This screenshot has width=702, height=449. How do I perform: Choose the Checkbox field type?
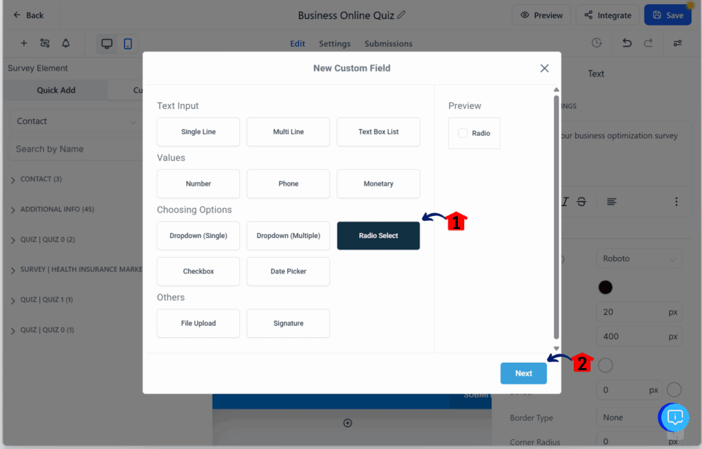click(198, 271)
